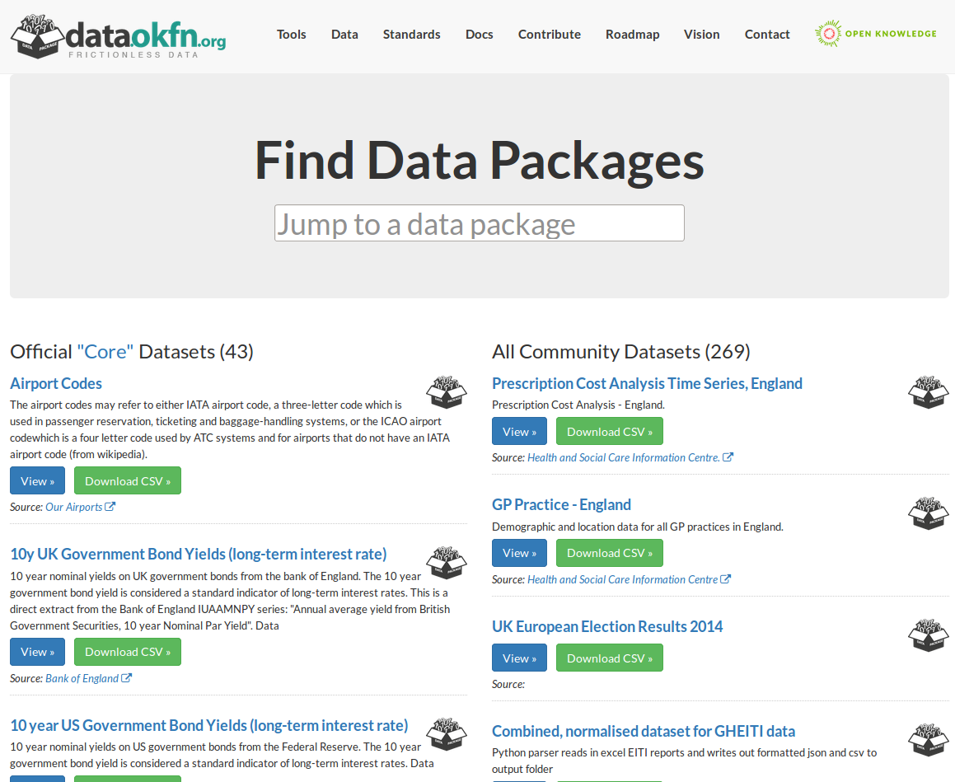Click the package icon beside the GHEITI dataset
Screen dimensions: 955x782
click(x=928, y=740)
